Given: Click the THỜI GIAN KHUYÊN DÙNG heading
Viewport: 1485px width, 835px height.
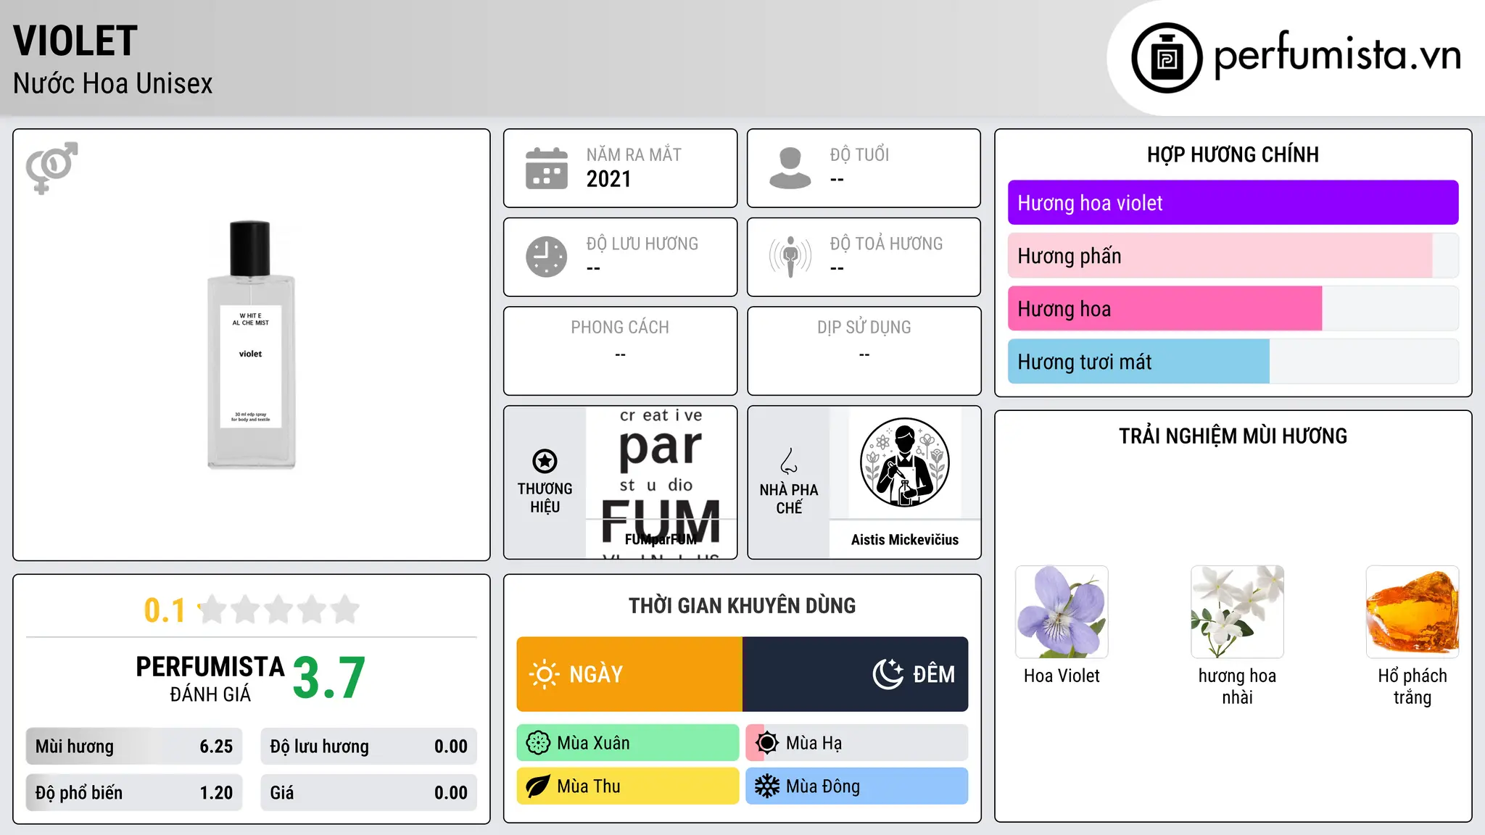Looking at the screenshot, I should click(x=742, y=606).
